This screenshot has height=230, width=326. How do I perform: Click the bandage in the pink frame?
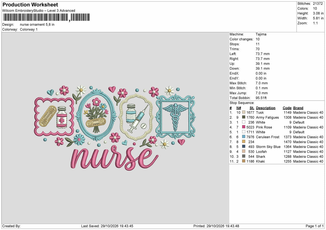click(48, 116)
